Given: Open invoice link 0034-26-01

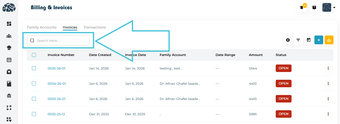Looking at the screenshot, I should coord(57,83).
